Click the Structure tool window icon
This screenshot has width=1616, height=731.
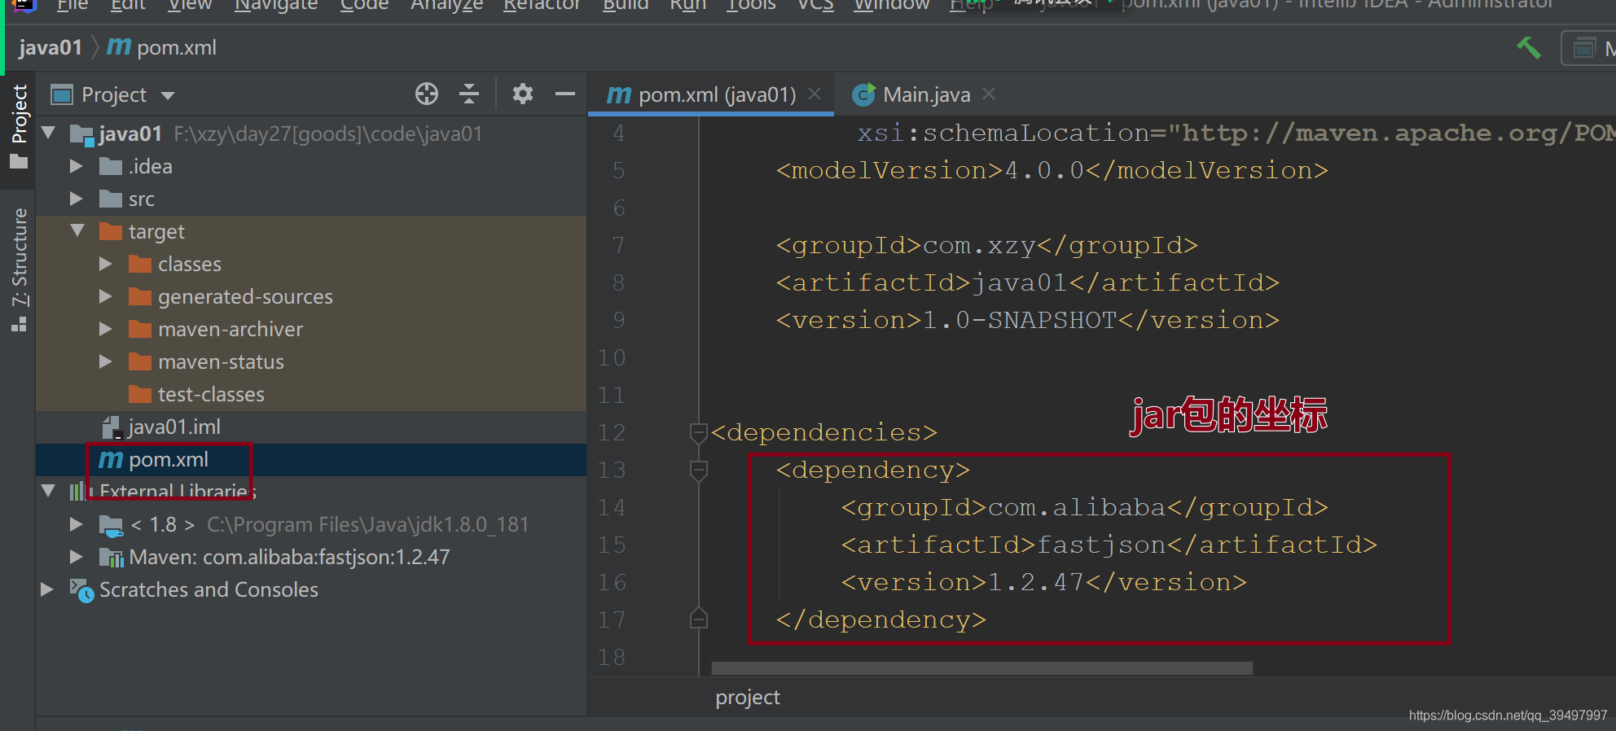coord(20,324)
